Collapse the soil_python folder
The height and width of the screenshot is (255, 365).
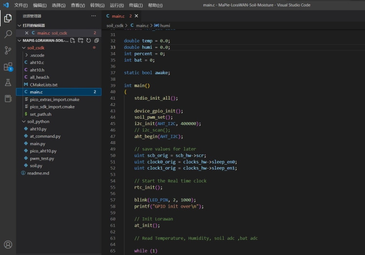click(x=38, y=121)
